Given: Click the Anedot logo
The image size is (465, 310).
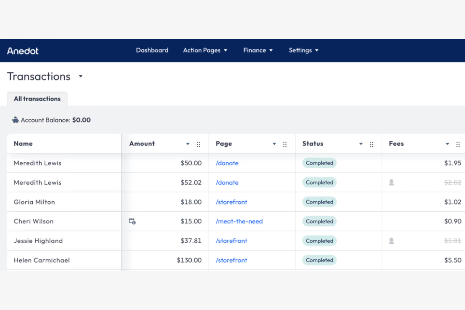Looking at the screenshot, I should pyautogui.click(x=22, y=50).
